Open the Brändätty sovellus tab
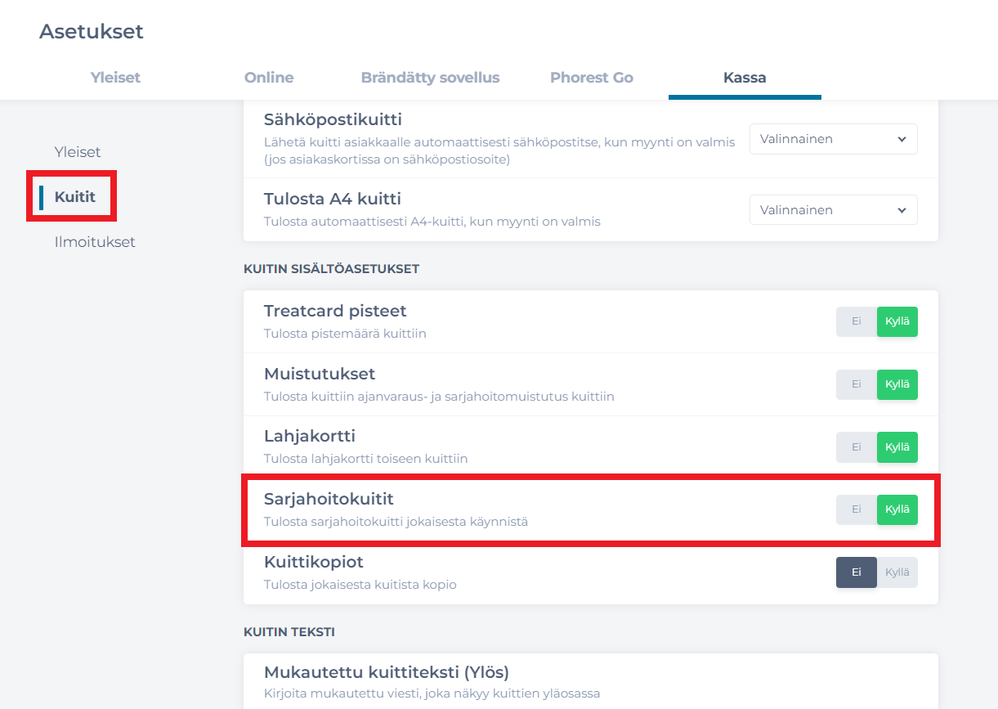998x709 pixels. pyautogui.click(x=430, y=78)
